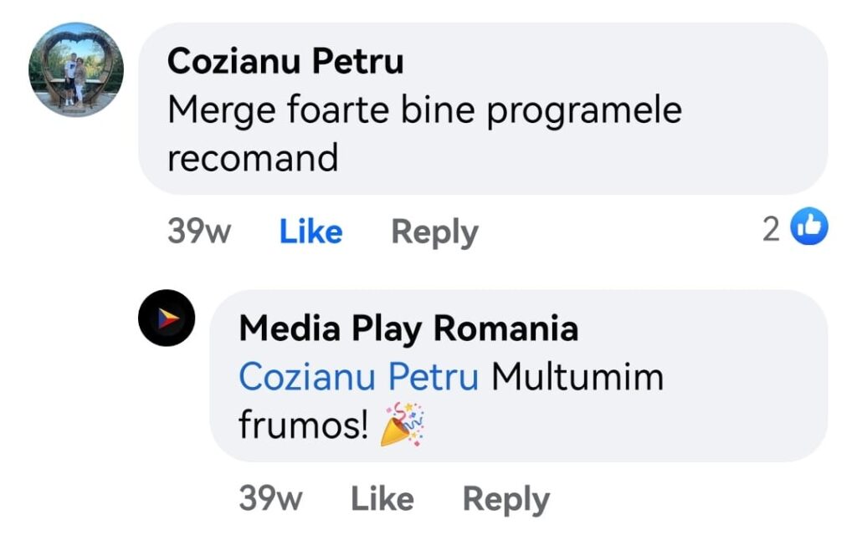Open Cozianu Petru's profile picture
The image size is (857, 540).
point(76,69)
